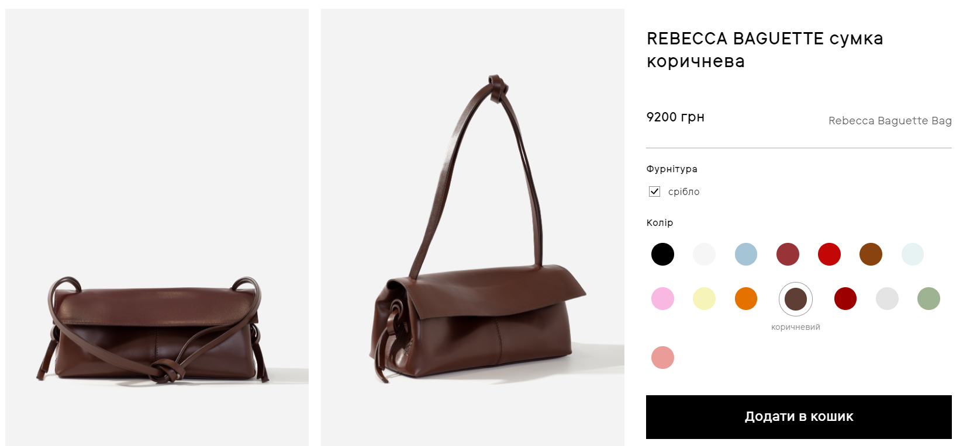
Task: Select the burgundy red swatch in first row
Action: coord(788,254)
